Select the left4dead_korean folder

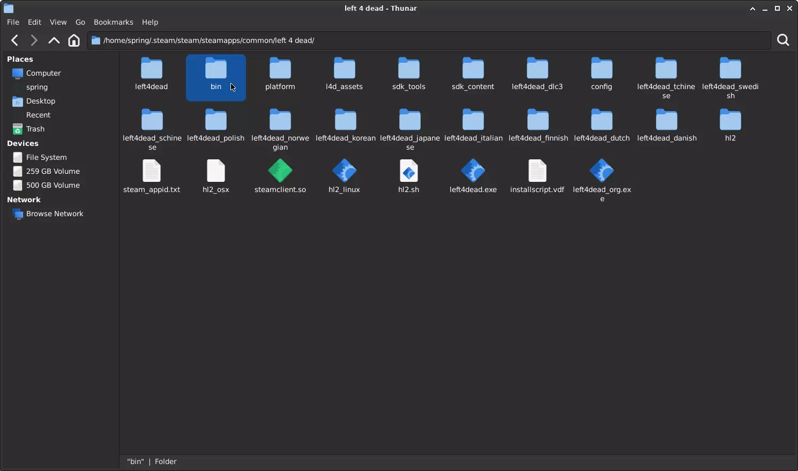click(x=346, y=126)
